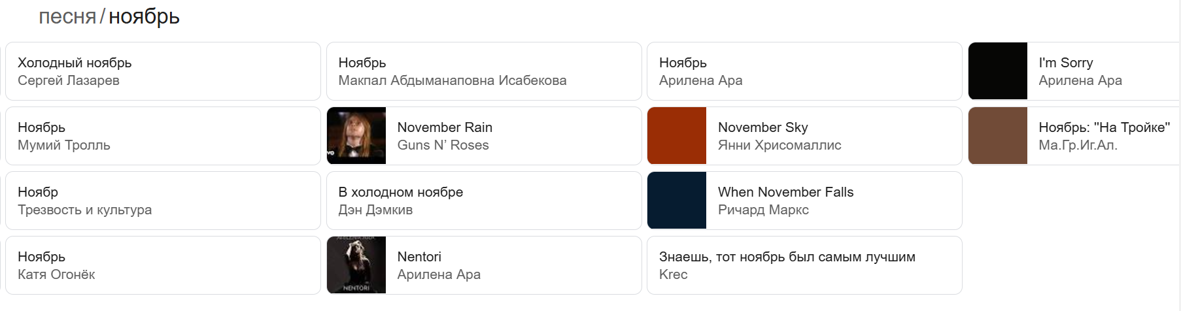Image resolution: width=1181 pixels, height=311 pixels.
Task: Open Холодный ноябрь by Сергей Лазарев
Action: [x=163, y=71]
